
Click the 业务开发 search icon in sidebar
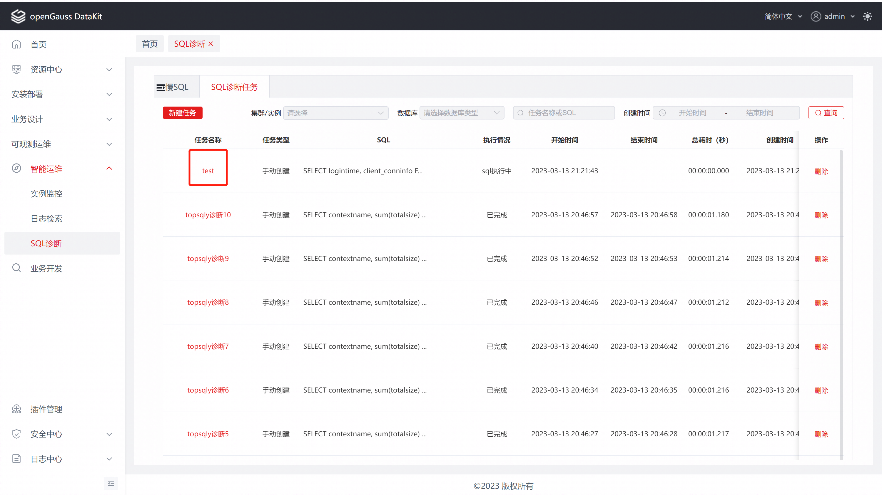[16, 268]
